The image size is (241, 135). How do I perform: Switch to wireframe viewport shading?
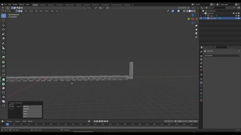pyautogui.click(x=187, y=11)
